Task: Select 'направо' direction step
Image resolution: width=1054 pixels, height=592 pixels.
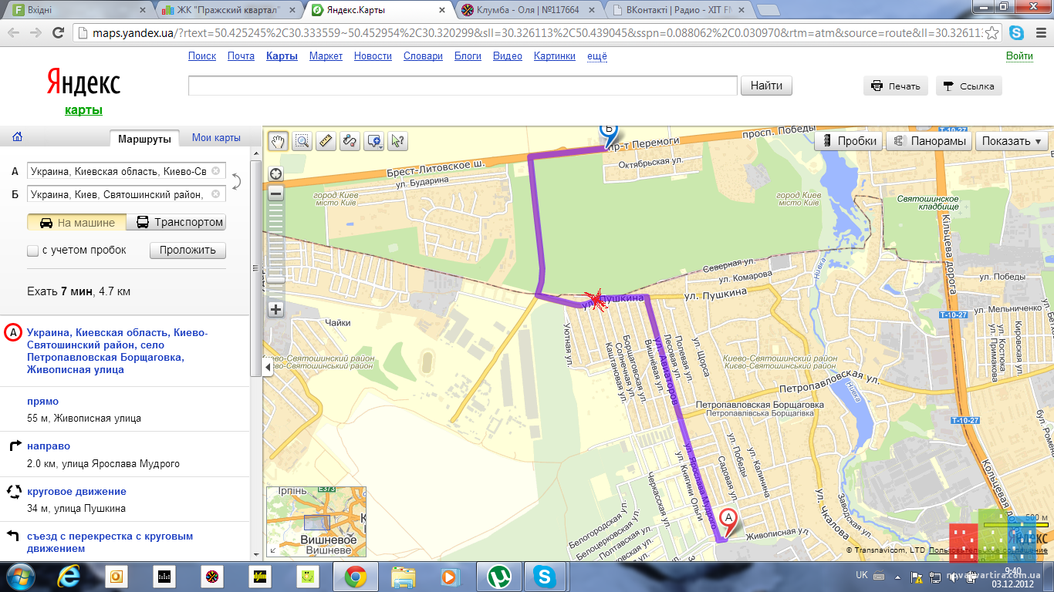Action: pos(49,446)
